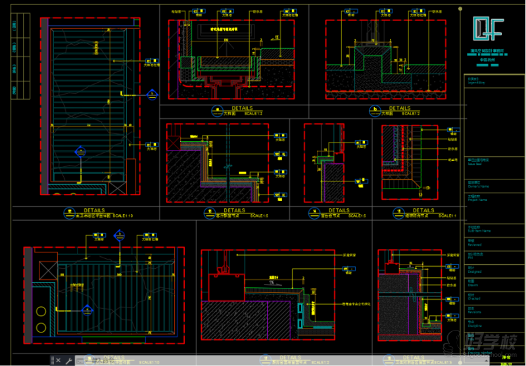Image resolution: width=526 pixels, height=366 pixels.
Task: Select the circular detail marker labeled 'b'
Action: click(375, 110)
